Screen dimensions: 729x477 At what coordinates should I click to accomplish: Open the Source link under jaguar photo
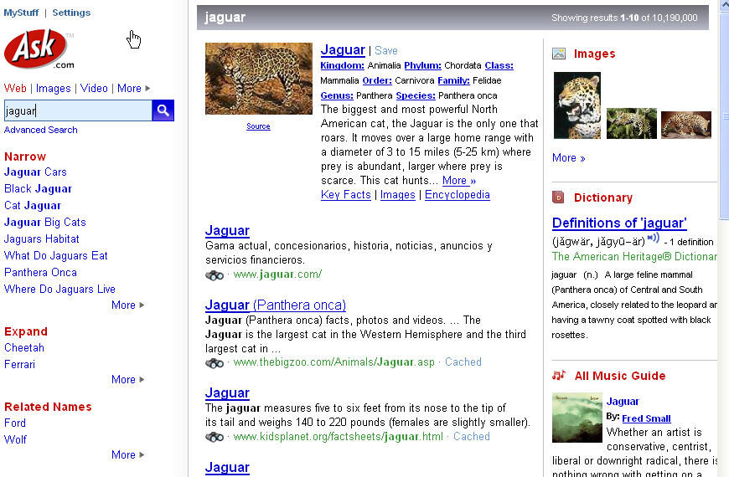(x=258, y=126)
